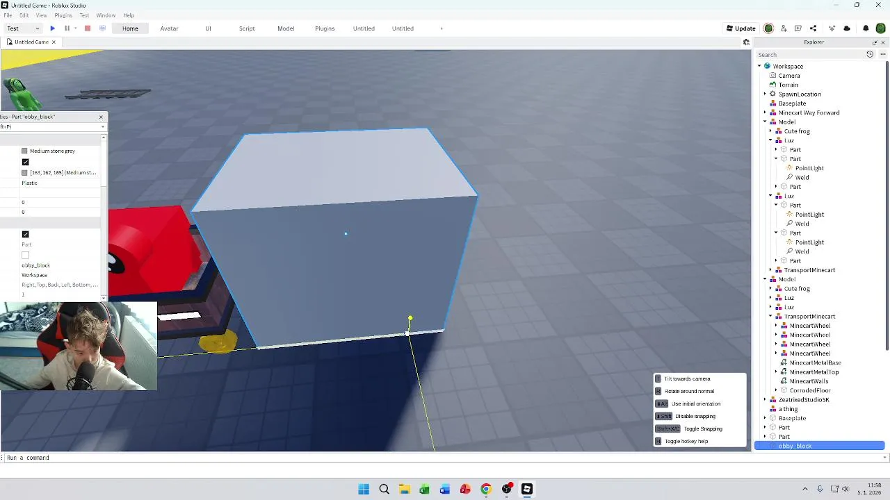The height and width of the screenshot is (500, 890).
Task: Add a new ribbon tab with plus
Action: [x=442, y=28]
